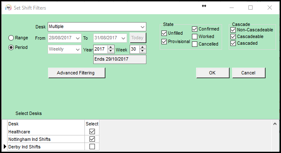Image resolution: width=281 pixels, height=153 pixels.
Task: Uncheck the Provisional state checkbox
Action: tap(164, 41)
